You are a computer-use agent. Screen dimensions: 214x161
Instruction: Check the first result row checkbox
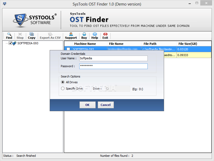[x=68, y=49]
